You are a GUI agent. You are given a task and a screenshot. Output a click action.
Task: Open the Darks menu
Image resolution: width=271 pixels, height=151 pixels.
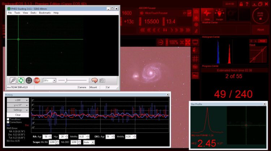(x=33, y=13)
